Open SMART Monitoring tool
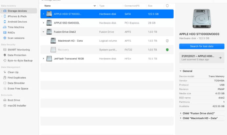The width and height of the screenshot is (227, 135). [18, 49]
